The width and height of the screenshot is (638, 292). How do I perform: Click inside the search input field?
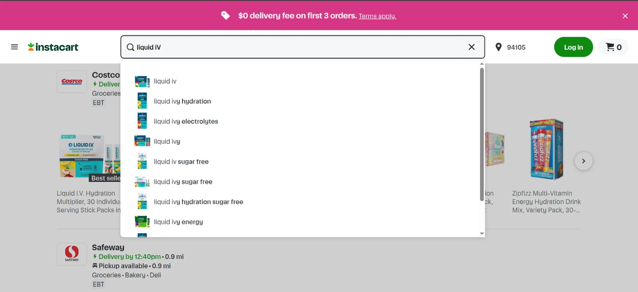(299, 47)
